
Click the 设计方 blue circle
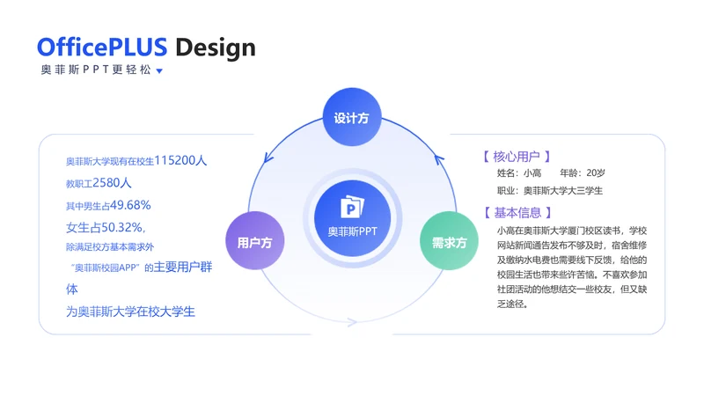[x=352, y=117]
